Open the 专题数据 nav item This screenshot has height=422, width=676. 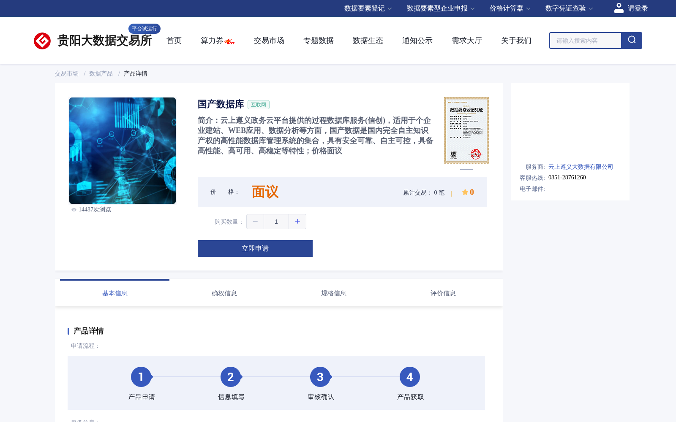tap(319, 41)
